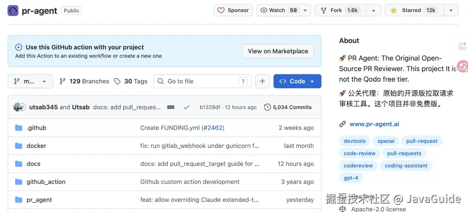Open the 5,034 Commits history

pos(288,107)
